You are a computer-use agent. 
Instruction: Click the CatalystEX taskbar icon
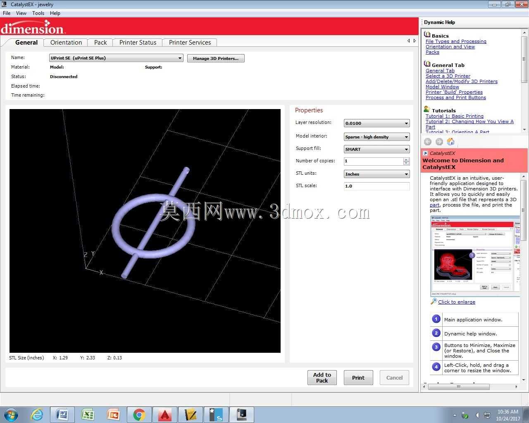point(241,414)
